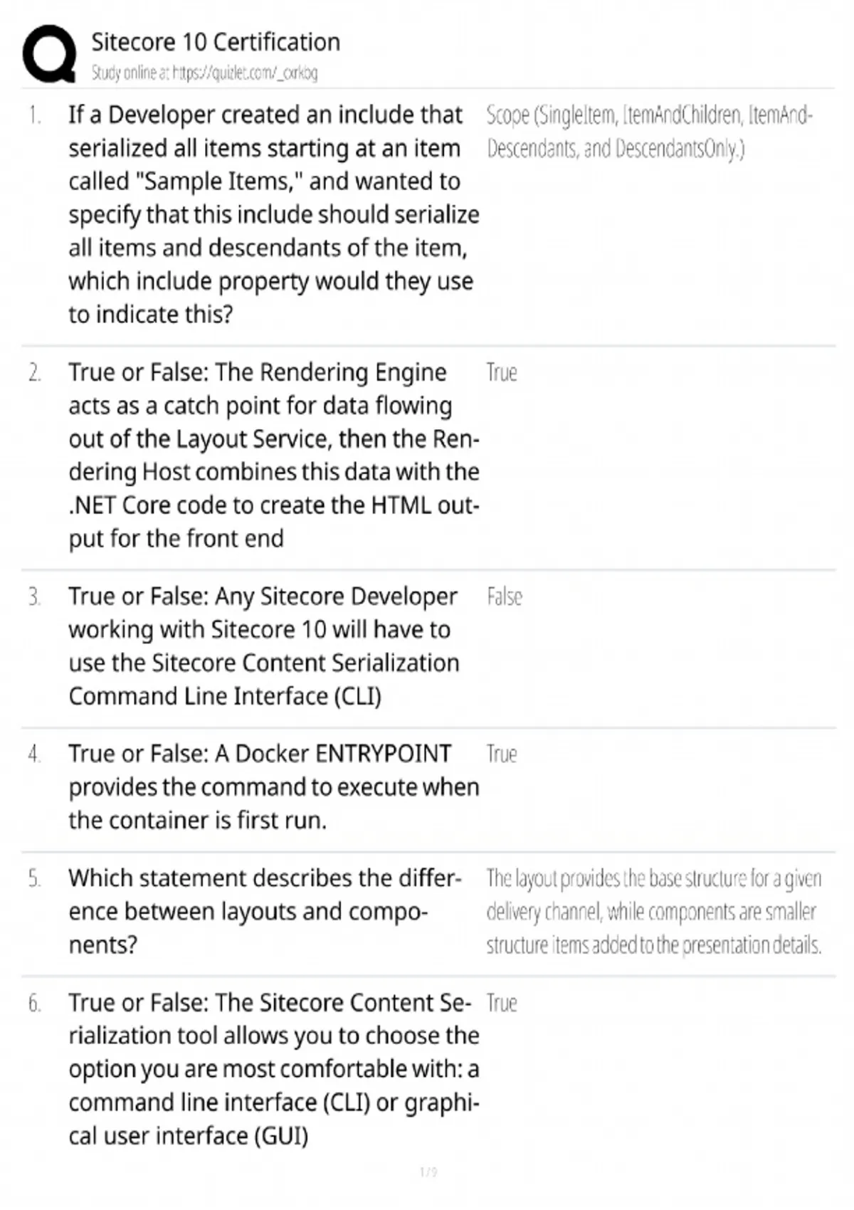
Task: Click question number 1 marker
Action: [35, 115]
